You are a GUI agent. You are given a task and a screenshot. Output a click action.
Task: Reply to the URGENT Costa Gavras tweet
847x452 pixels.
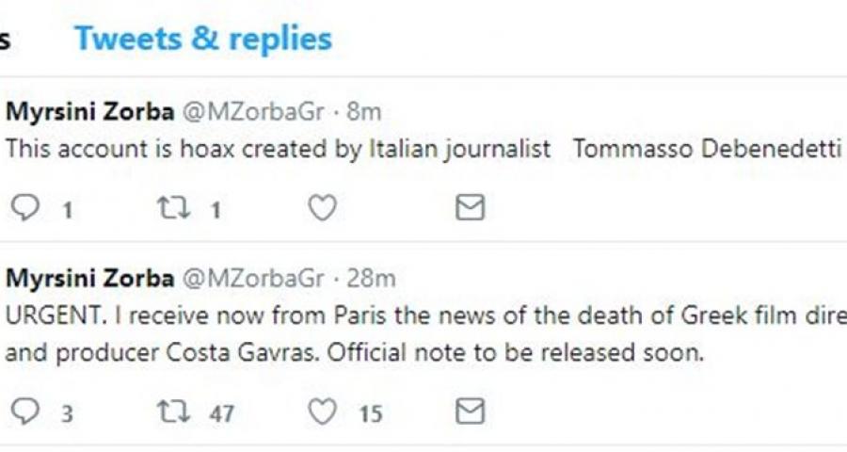point(25,412)
